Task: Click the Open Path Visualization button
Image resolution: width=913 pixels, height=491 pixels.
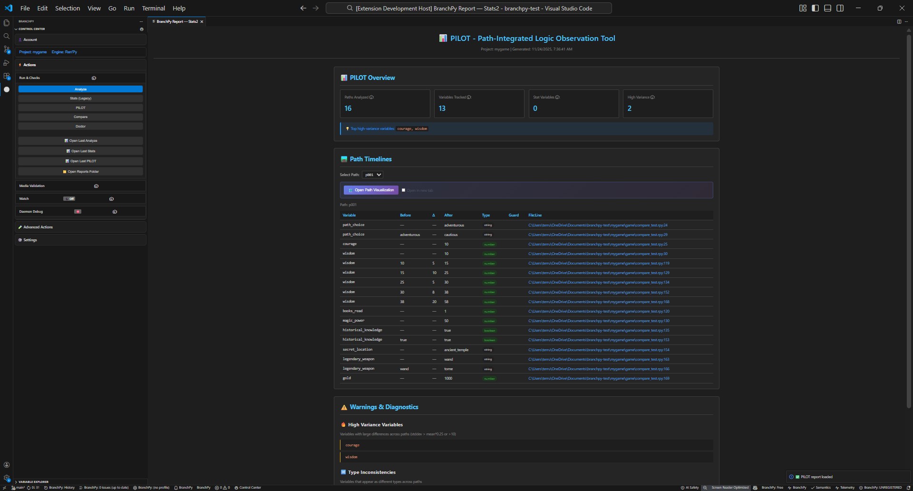Action: point(371,190)
